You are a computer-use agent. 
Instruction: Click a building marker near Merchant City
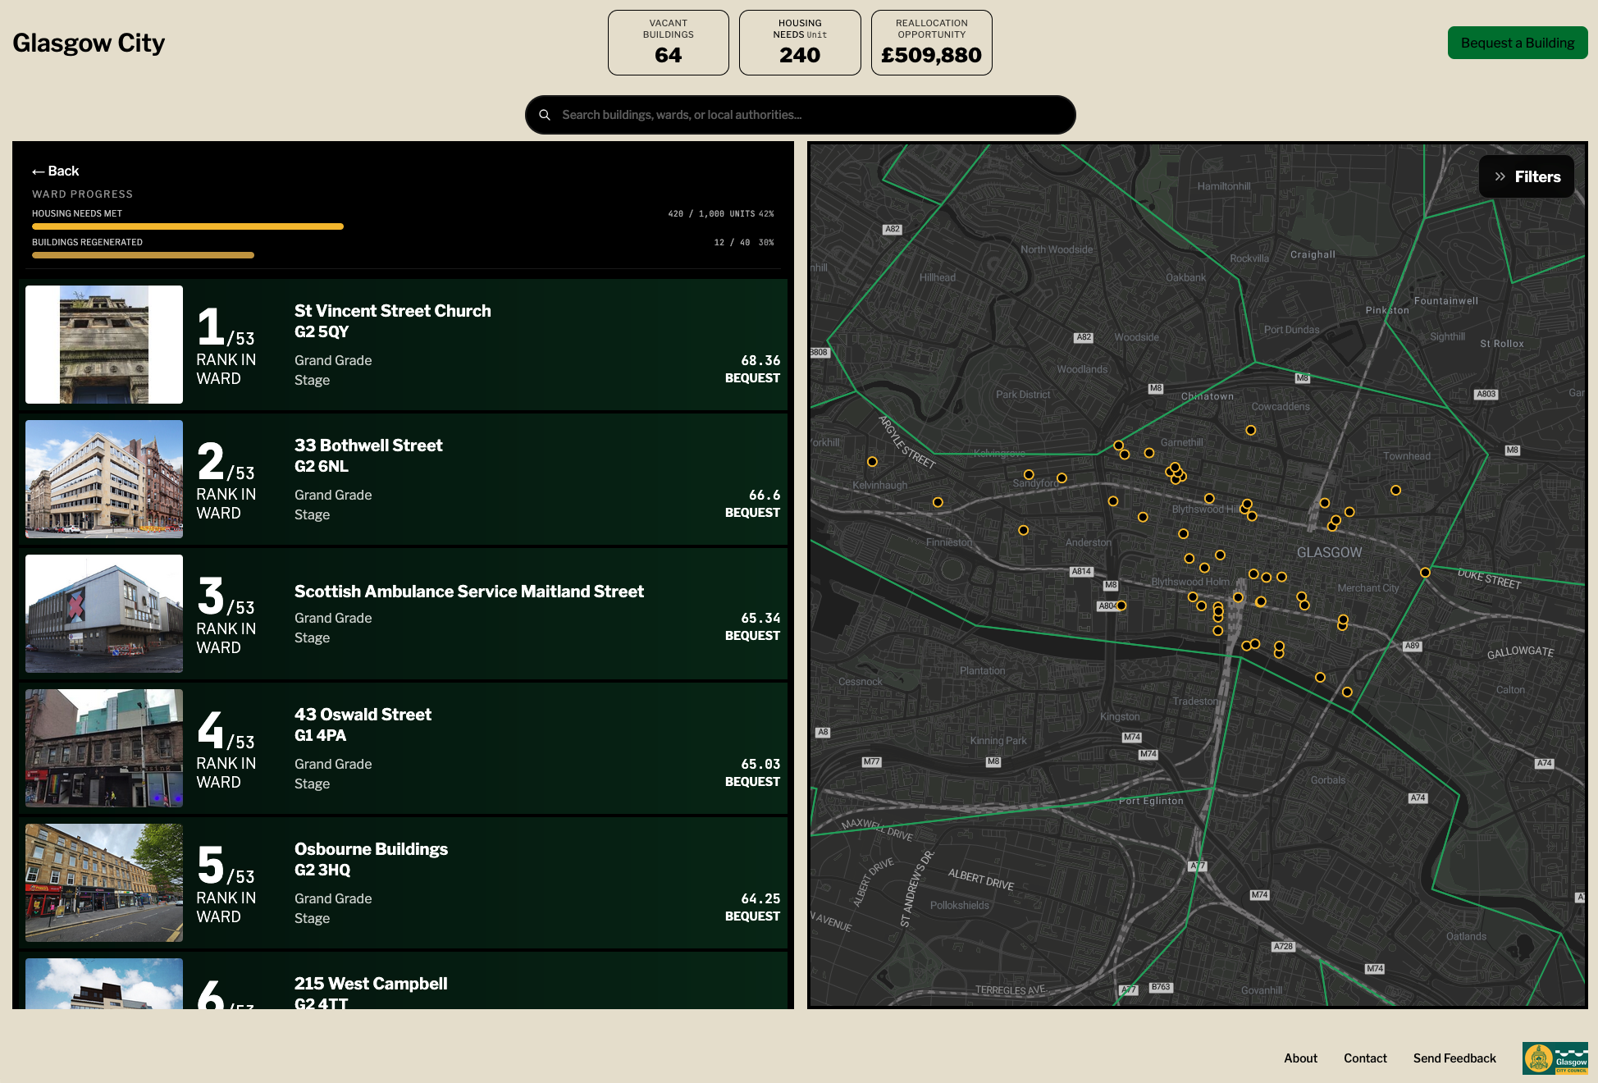pyautogui.click(x=1343, y=621)
